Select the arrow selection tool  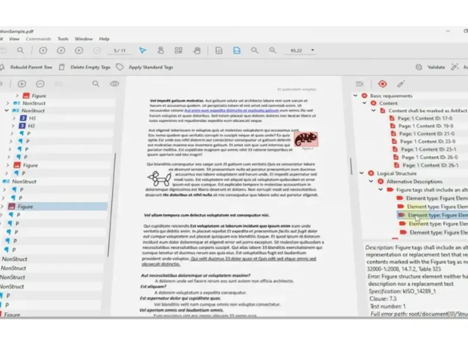(x=143, y=50)
